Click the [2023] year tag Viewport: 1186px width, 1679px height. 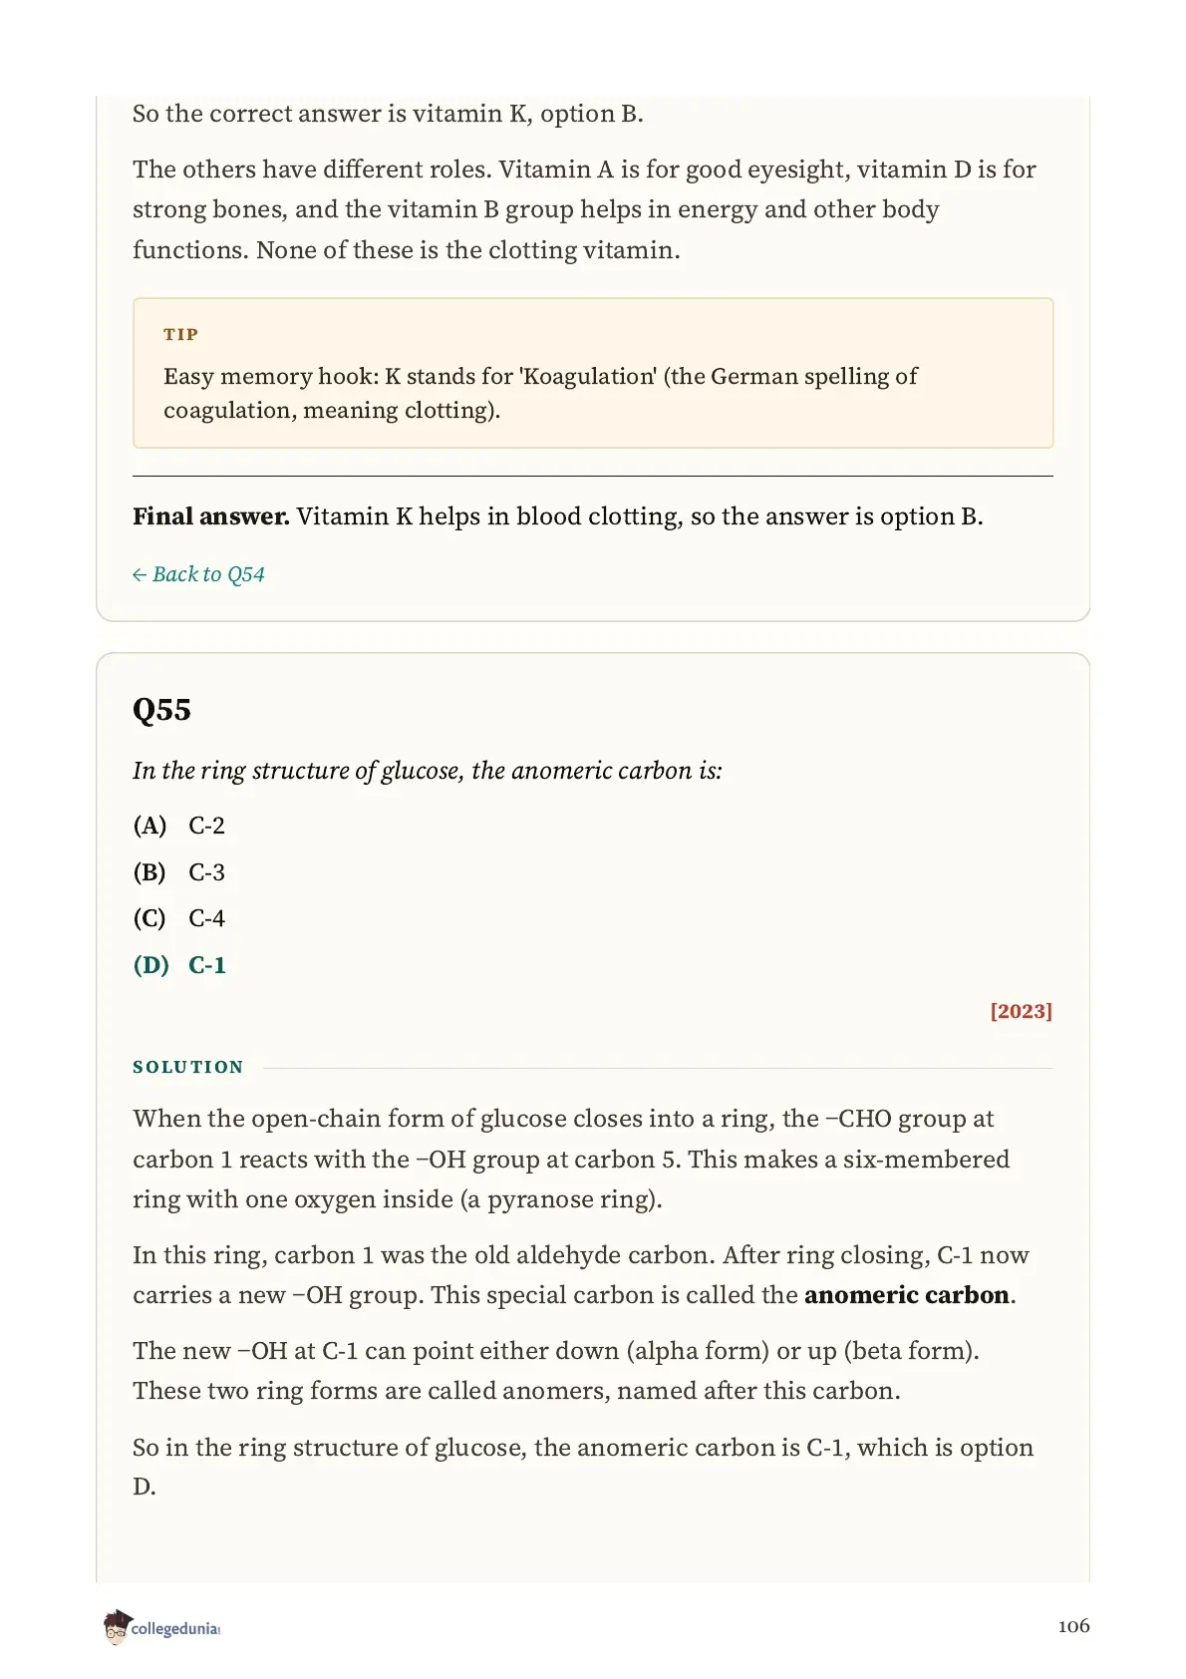(1021, 1011)
